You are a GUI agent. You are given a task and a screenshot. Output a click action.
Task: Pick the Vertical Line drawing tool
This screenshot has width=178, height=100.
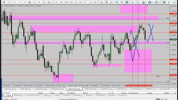click(15, 2)
